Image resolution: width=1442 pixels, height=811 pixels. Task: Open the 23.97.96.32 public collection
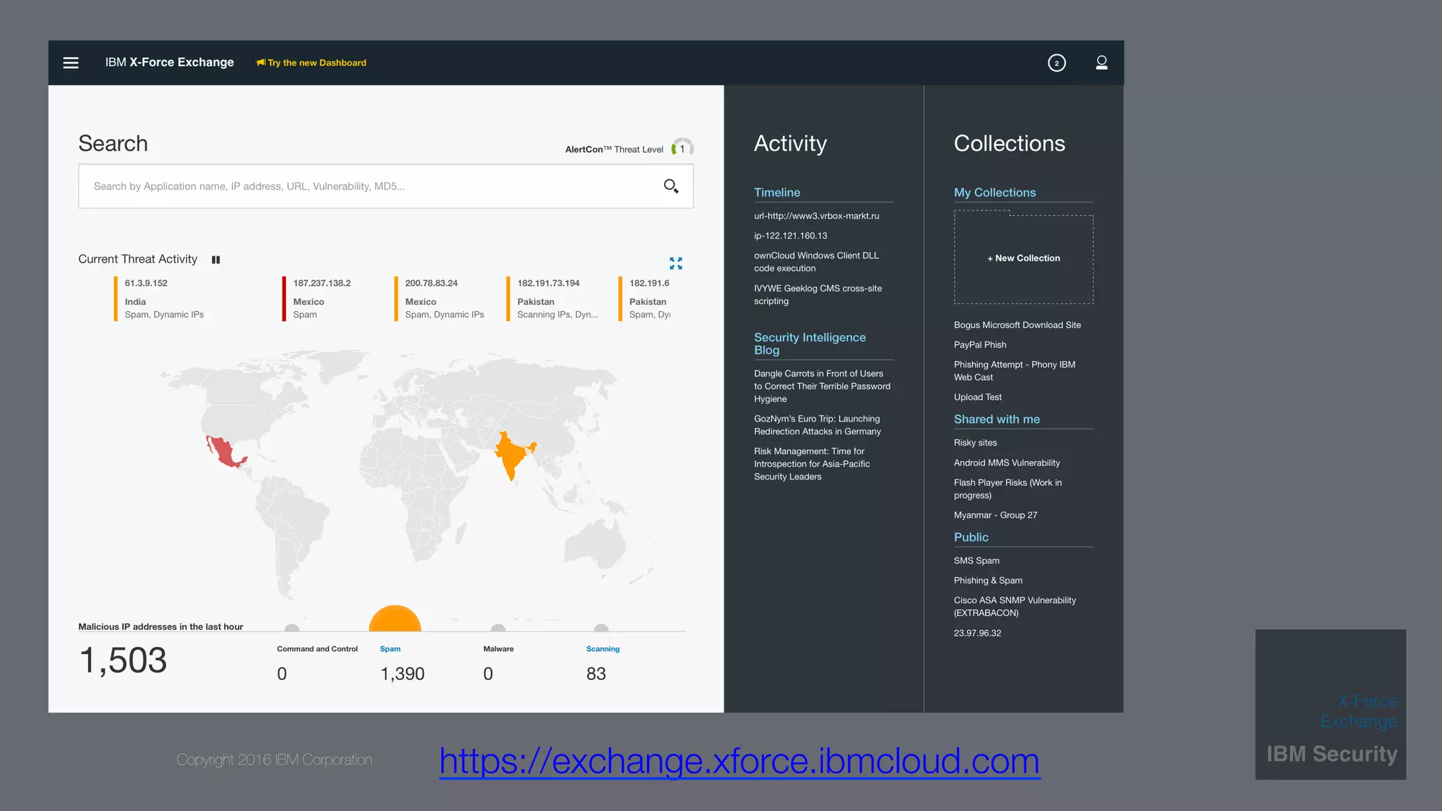(977, 633)
